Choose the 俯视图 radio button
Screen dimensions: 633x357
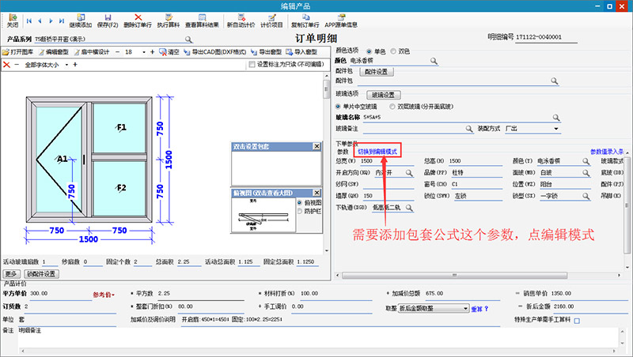tap(300, 203)
